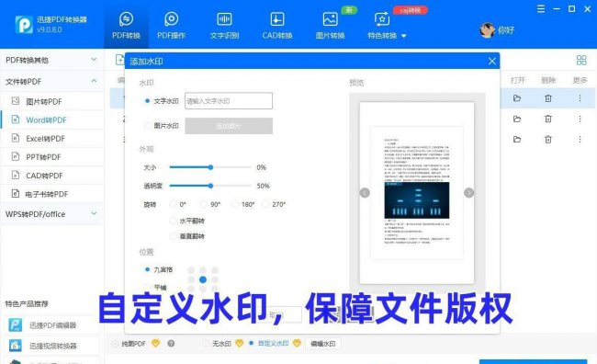Open the PDF转换 tab
597x364 pixels.
click(x=126, y=25)
